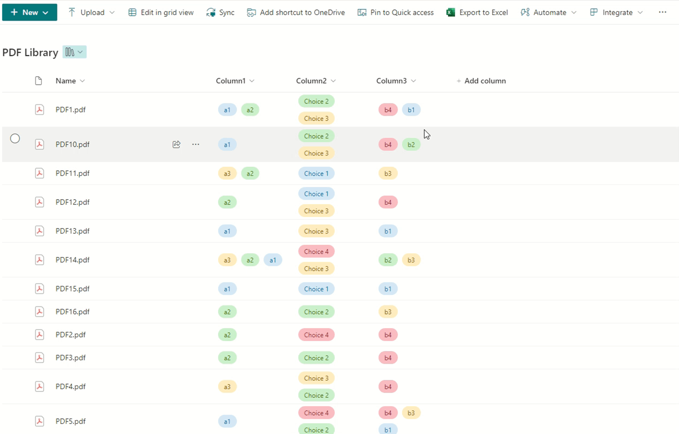Open the Name column sort menu

pos(82,81)
